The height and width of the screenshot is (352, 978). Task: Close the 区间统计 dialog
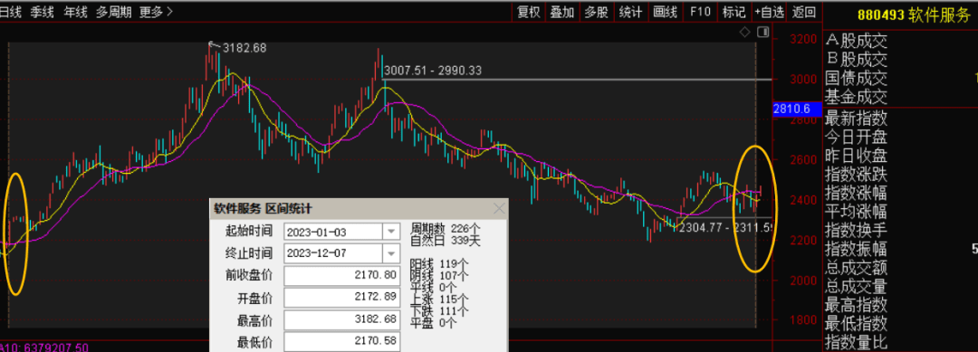point(499,209)
